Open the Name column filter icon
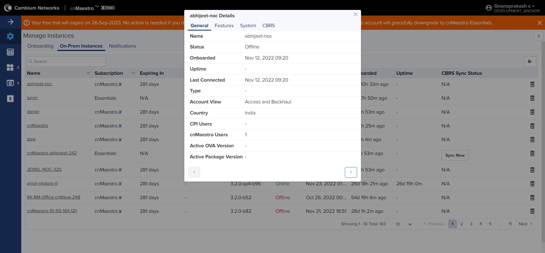 [x=88, y=73]
